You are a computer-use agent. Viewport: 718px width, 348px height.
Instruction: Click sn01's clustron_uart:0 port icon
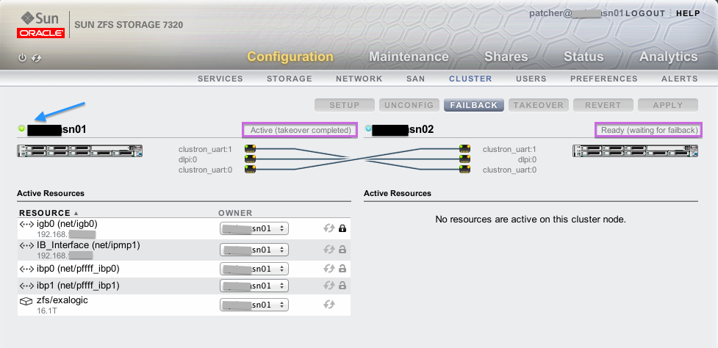250,170
